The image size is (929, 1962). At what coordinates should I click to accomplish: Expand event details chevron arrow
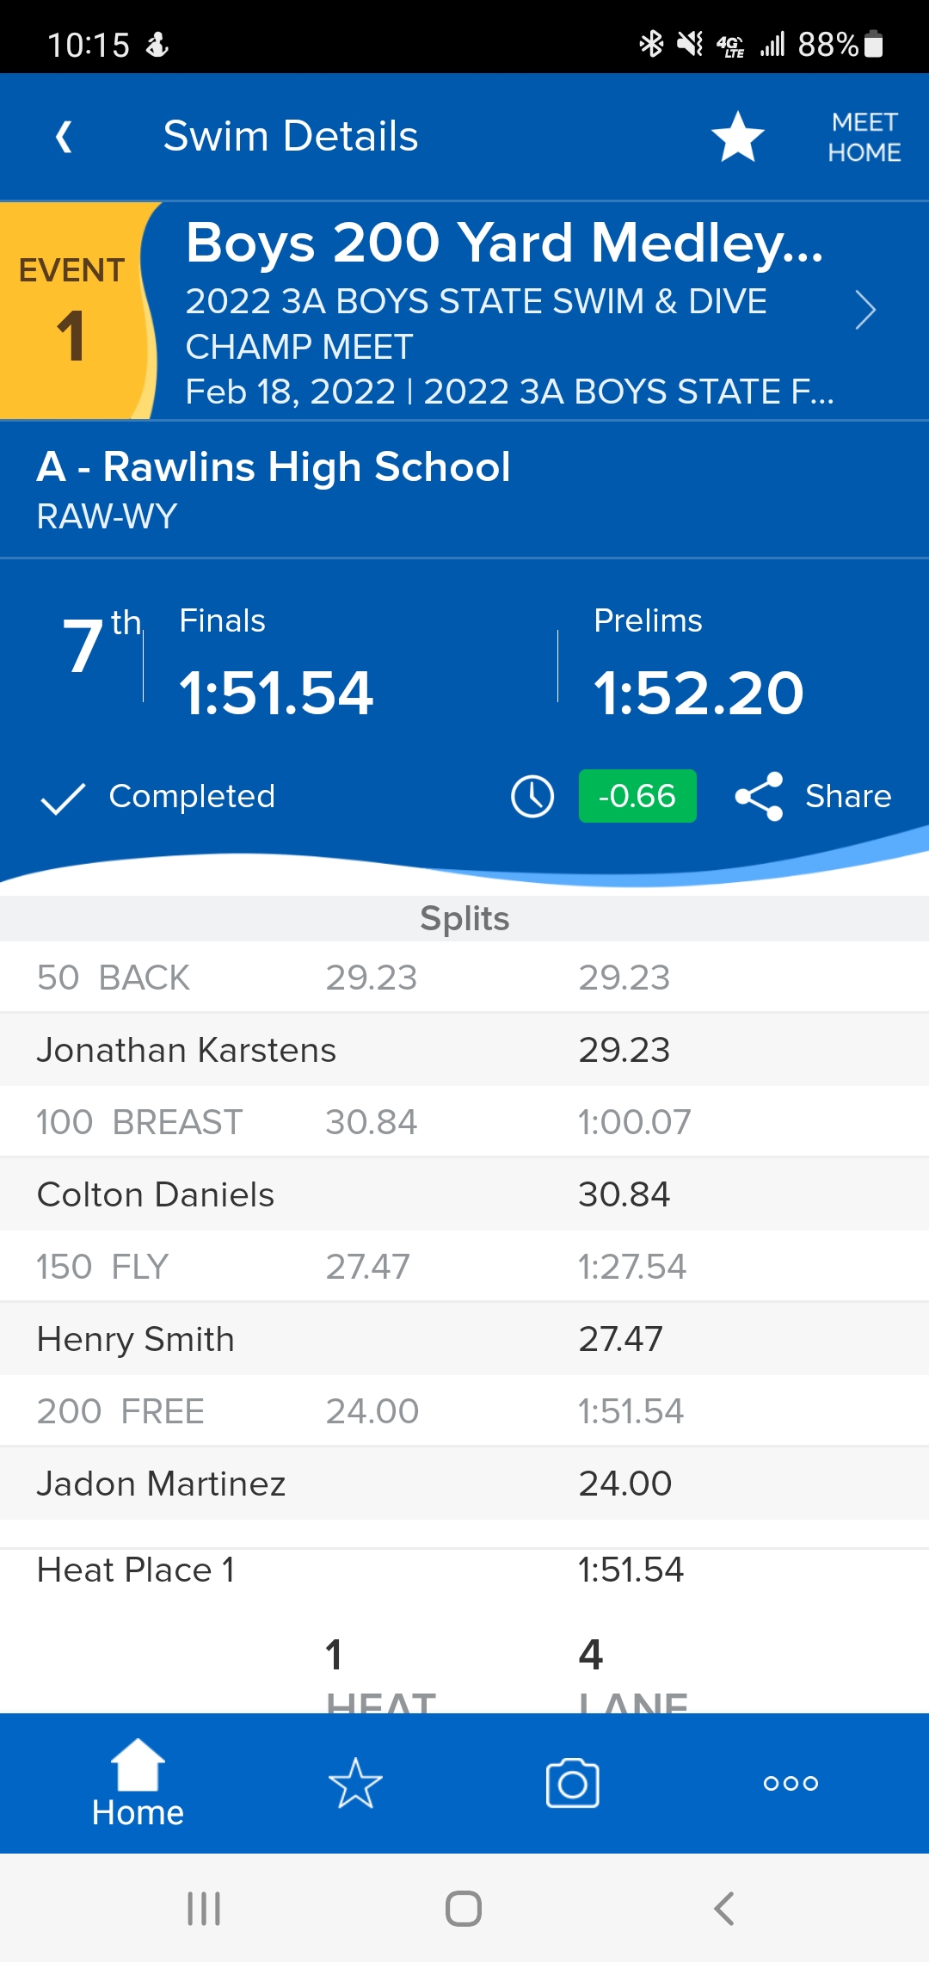click(864, 310)
